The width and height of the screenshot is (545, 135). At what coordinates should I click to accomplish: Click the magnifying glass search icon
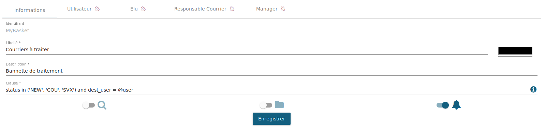(x=102, y=105)
